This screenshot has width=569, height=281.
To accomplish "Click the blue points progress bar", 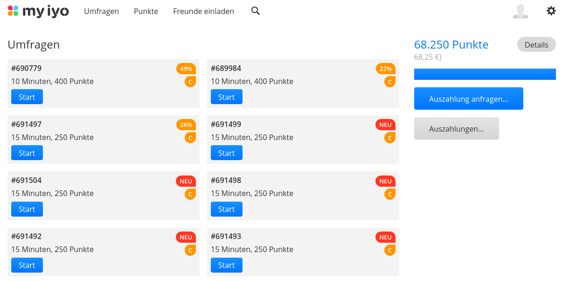I will [x=485, y=74].
